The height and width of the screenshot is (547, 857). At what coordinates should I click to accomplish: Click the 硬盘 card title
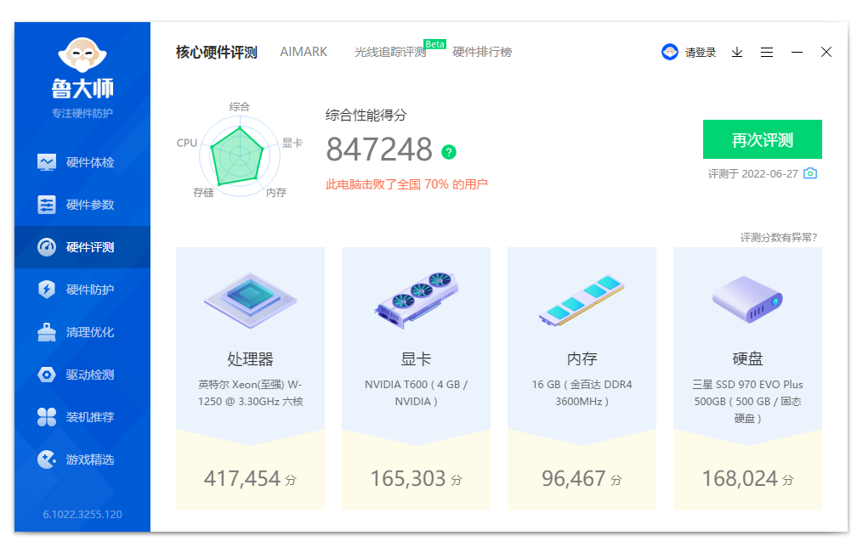tap(747, 358)
